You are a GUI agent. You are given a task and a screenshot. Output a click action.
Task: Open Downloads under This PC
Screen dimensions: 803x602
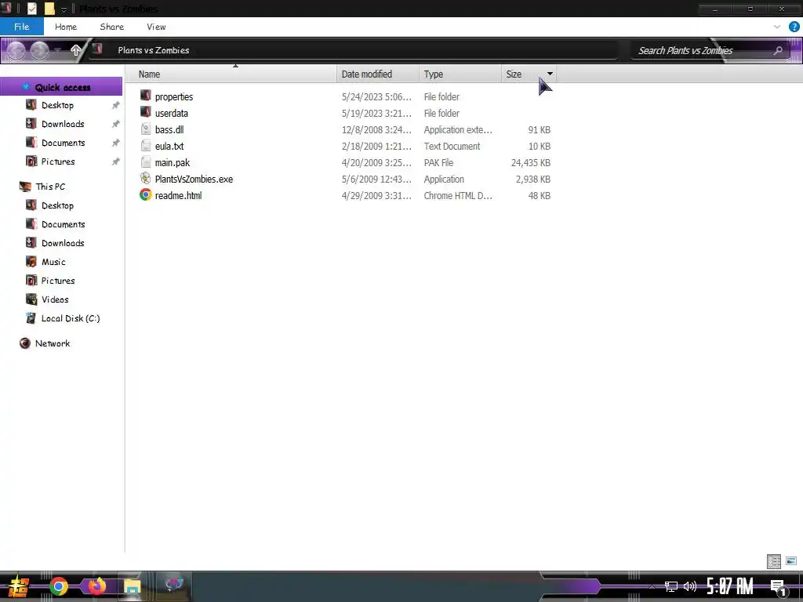pos(63,243)
